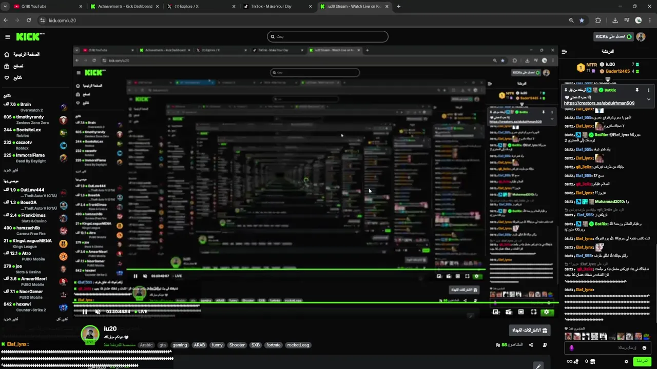657x369 pixels.
Task: Open the Kick hamburger menu
Action: (8, 36)
